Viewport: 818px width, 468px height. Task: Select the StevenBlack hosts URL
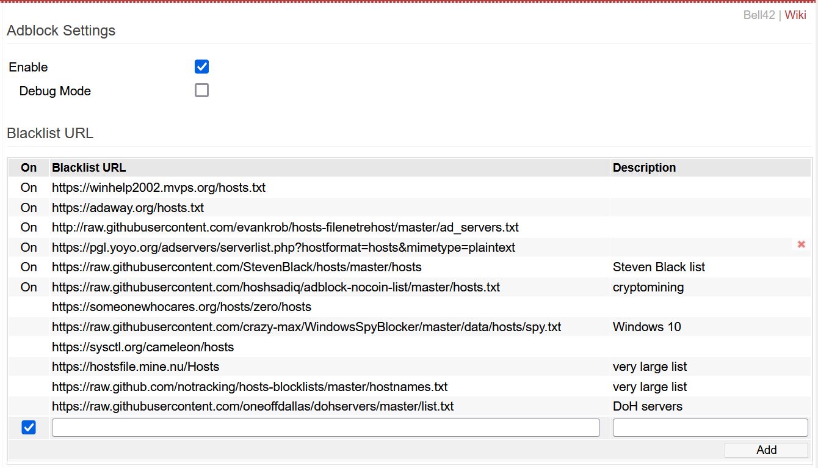237,267
